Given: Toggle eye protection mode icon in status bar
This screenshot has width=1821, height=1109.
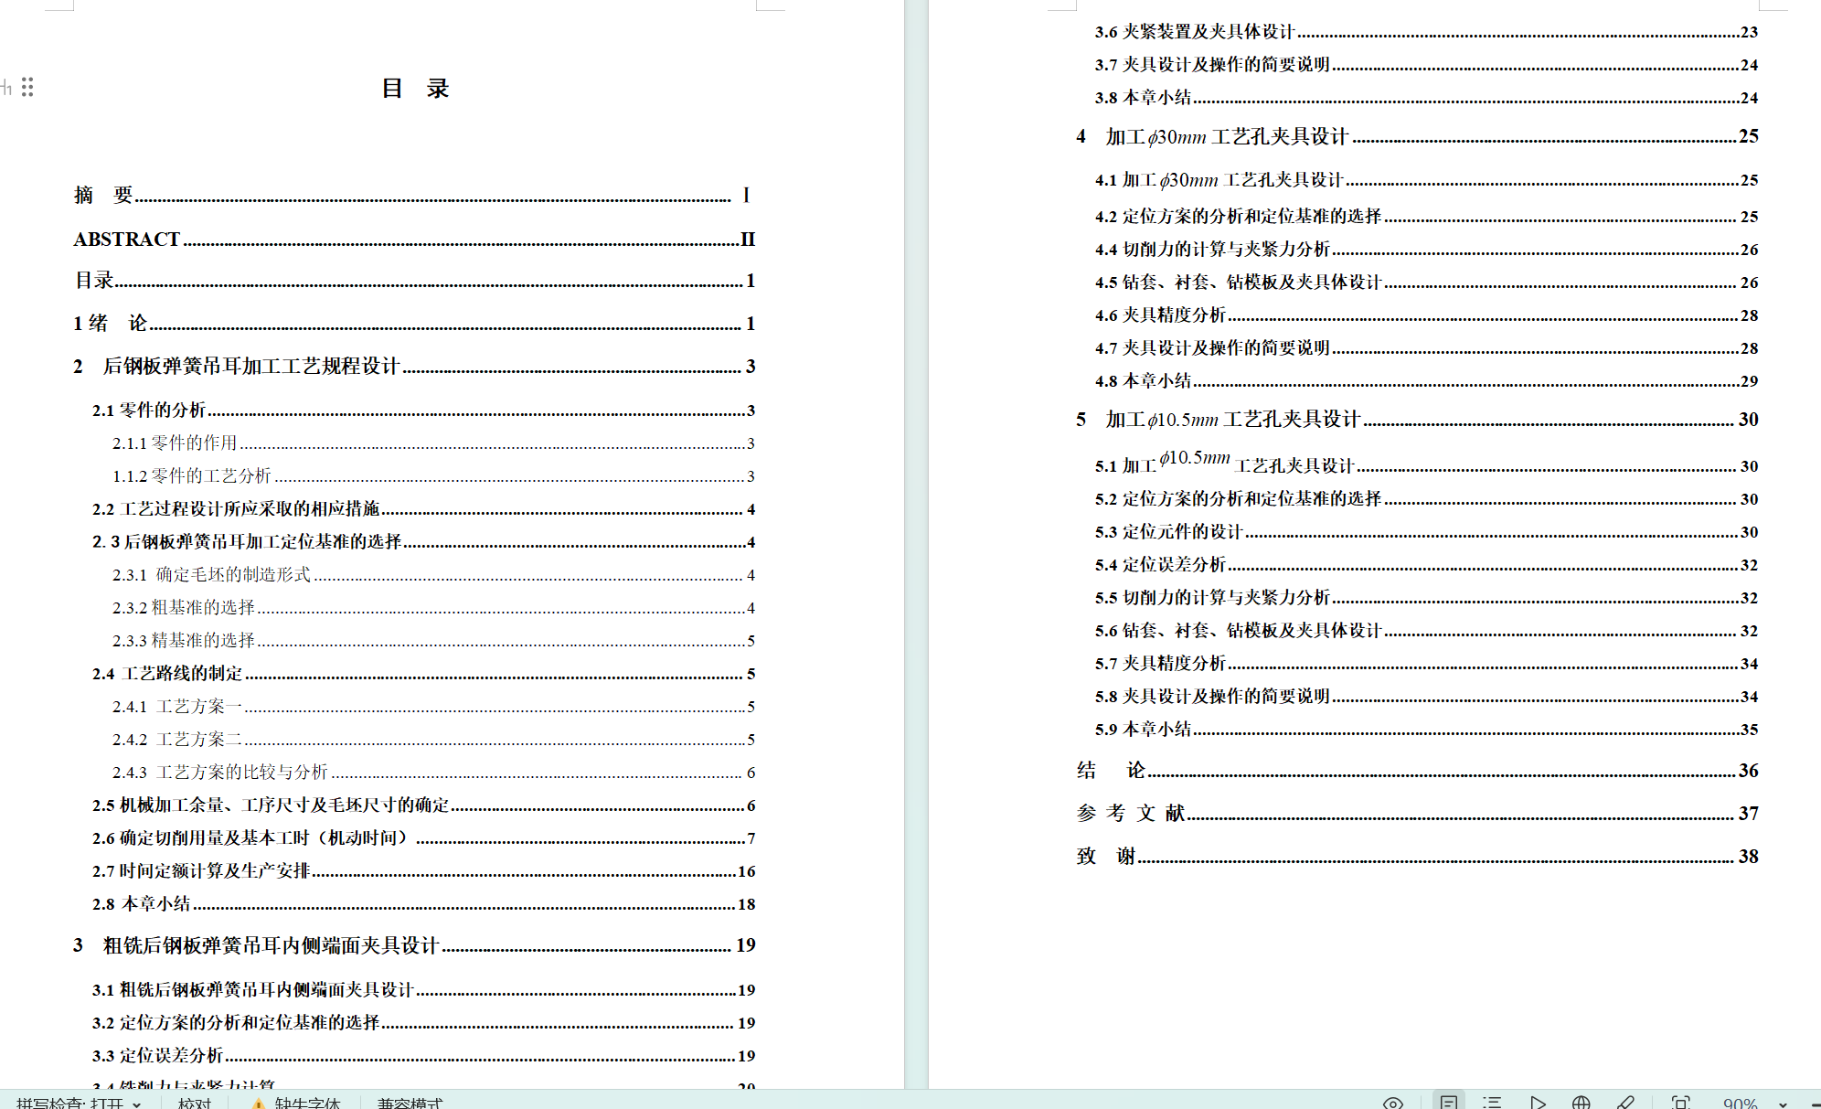Looking at the screenshot, I should click(1392, 1103).
